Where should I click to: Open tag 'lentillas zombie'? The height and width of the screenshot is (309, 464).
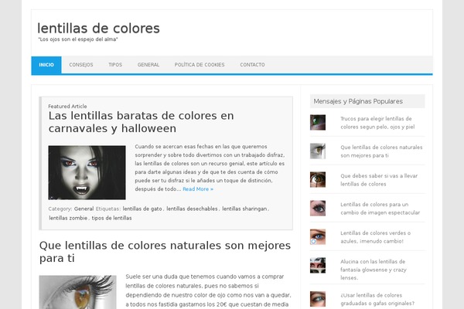[x=68, y=218]
